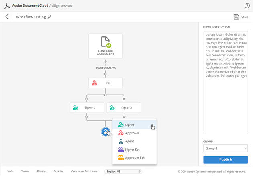This screenshot has width=253, height=176.
Task: Open the Consumer Disclosure link
Action: (x=84, y=171)
